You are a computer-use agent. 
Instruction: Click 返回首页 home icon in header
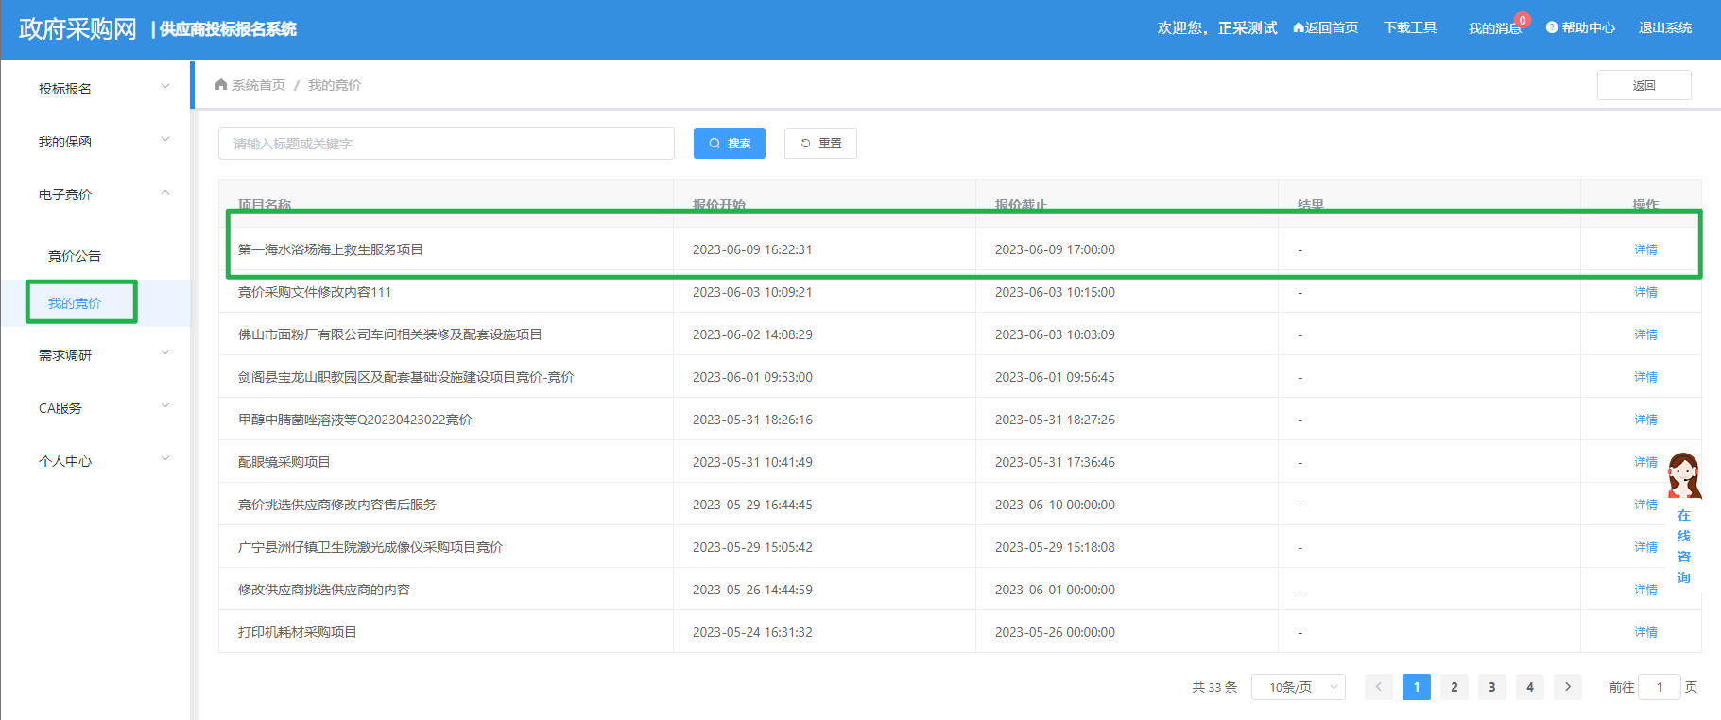(1299, 28)
